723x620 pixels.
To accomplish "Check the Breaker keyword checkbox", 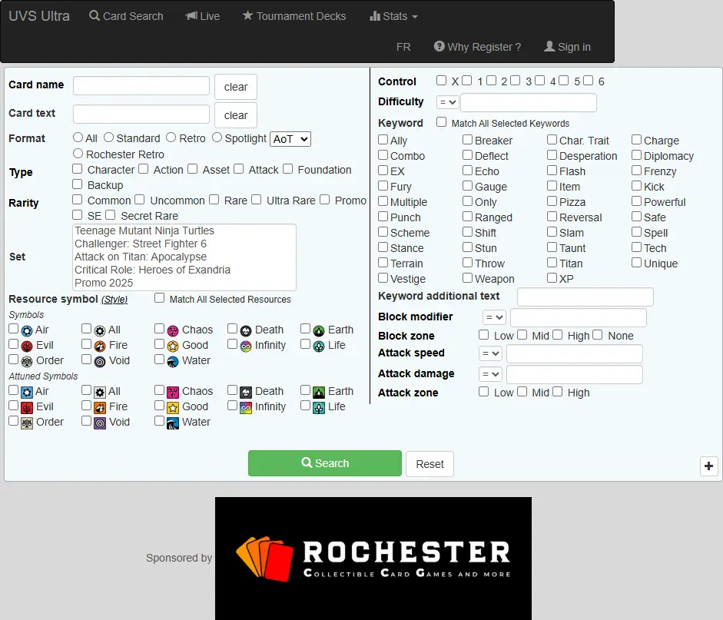I will 468,139.
